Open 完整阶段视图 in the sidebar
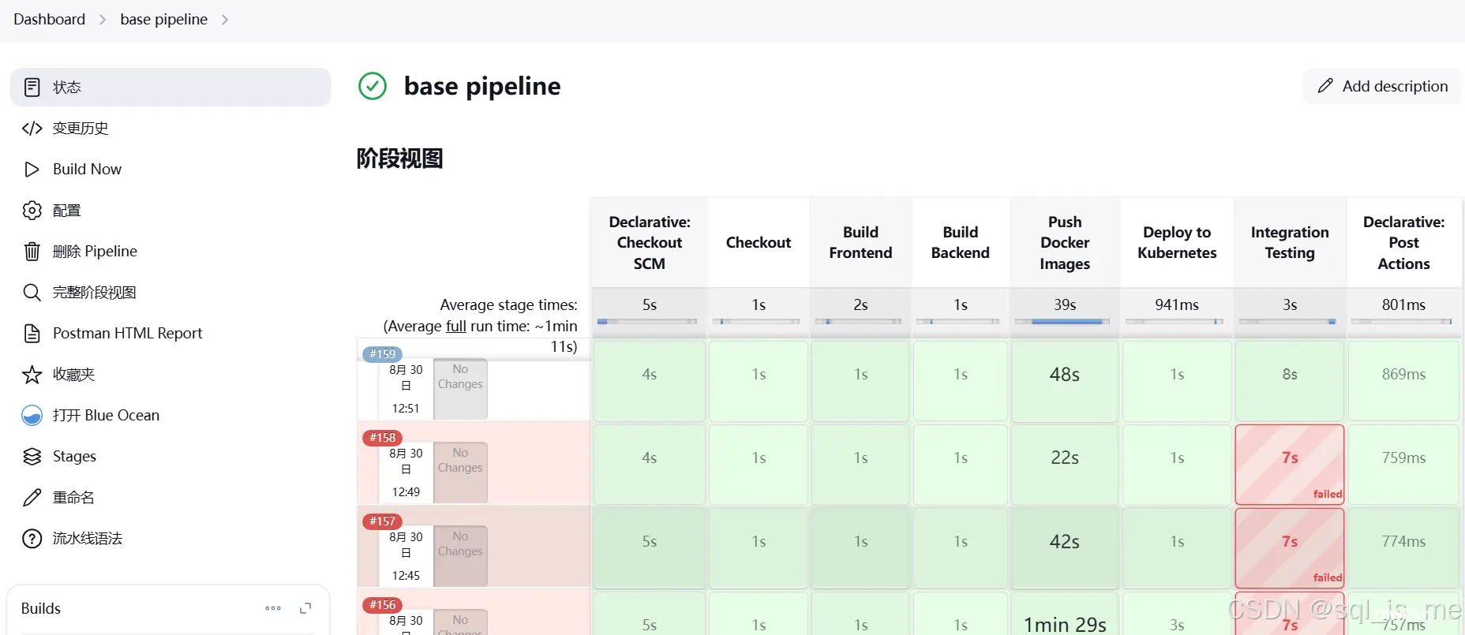 (x=170, y=292)
